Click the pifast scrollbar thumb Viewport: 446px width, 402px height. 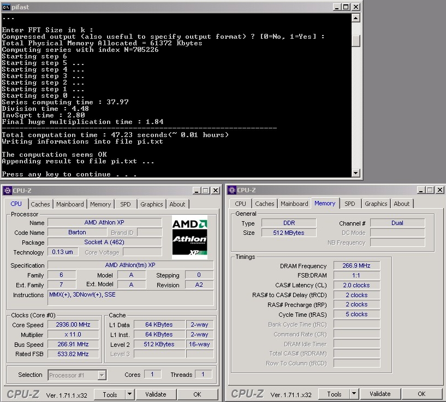(x=356, y=40)
